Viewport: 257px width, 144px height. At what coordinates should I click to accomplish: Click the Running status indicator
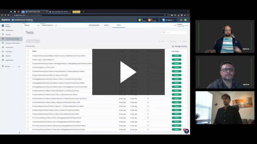152,20
